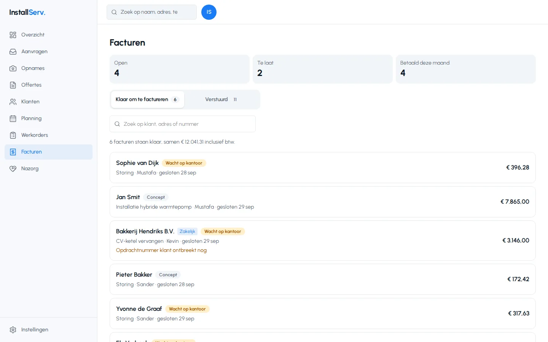Focus the top global search field
548x342 pixels.
pos(151,12)
